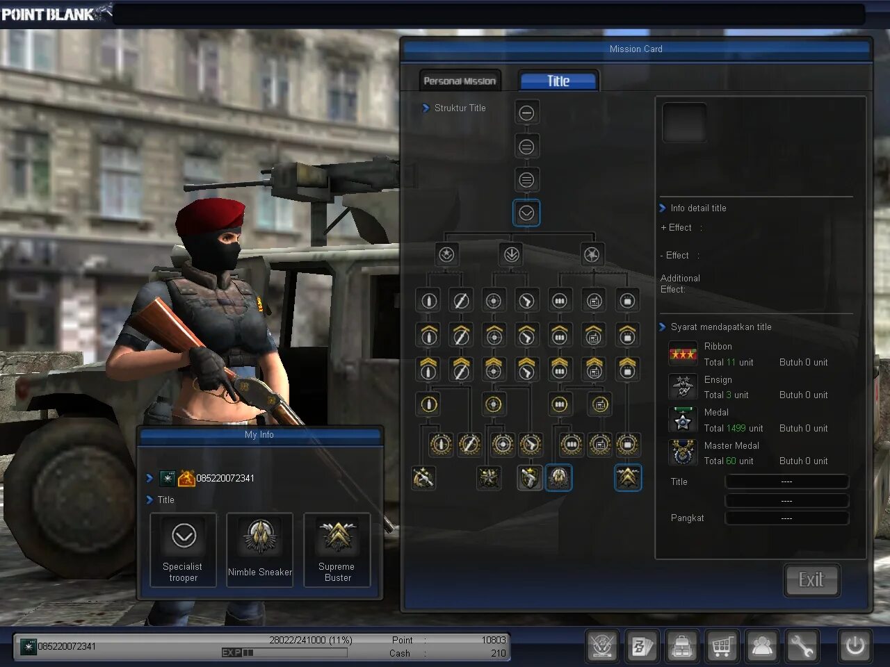Select plain pistol title icon without chevrons

526,301
